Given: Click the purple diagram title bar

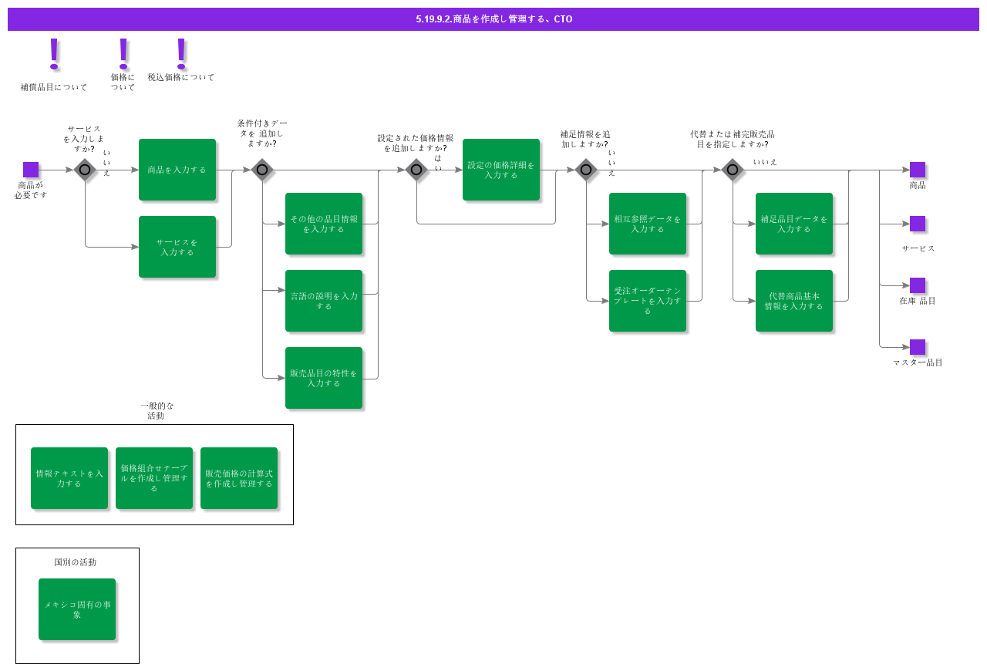Looking at the screenshot, I should [493, 19].
